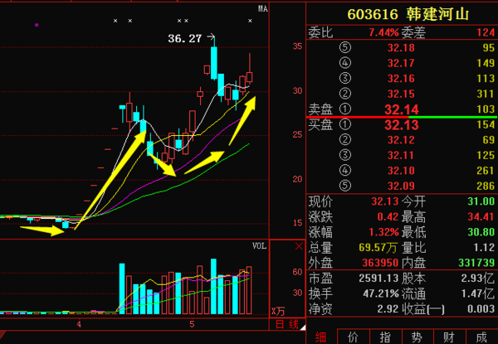
Task: Click the 最低 value 30.80
Action: (x=481, y=232)
